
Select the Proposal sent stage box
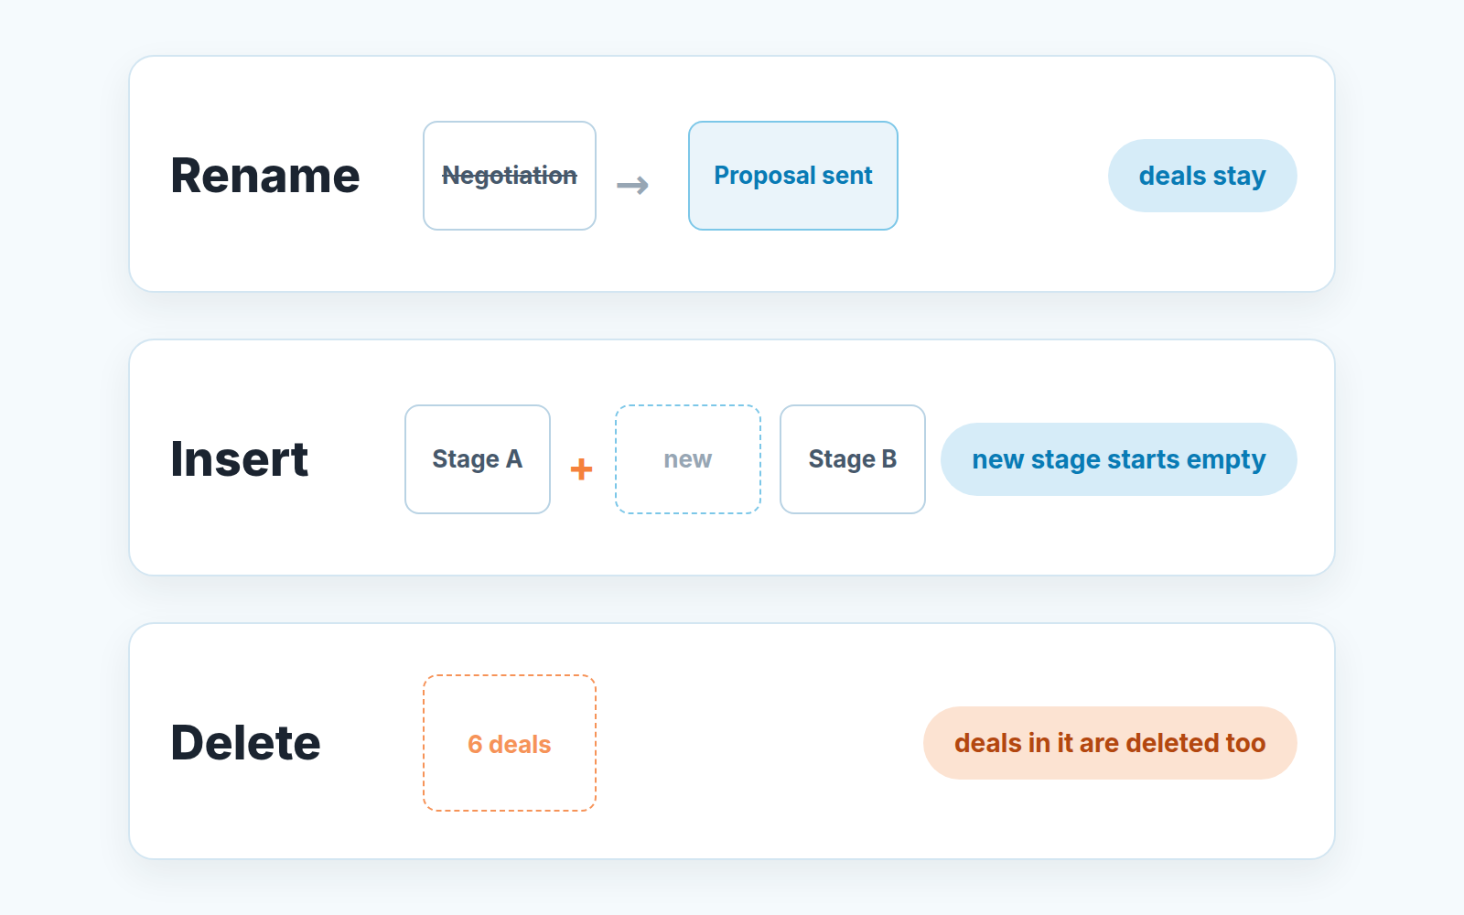coord(793,176)
